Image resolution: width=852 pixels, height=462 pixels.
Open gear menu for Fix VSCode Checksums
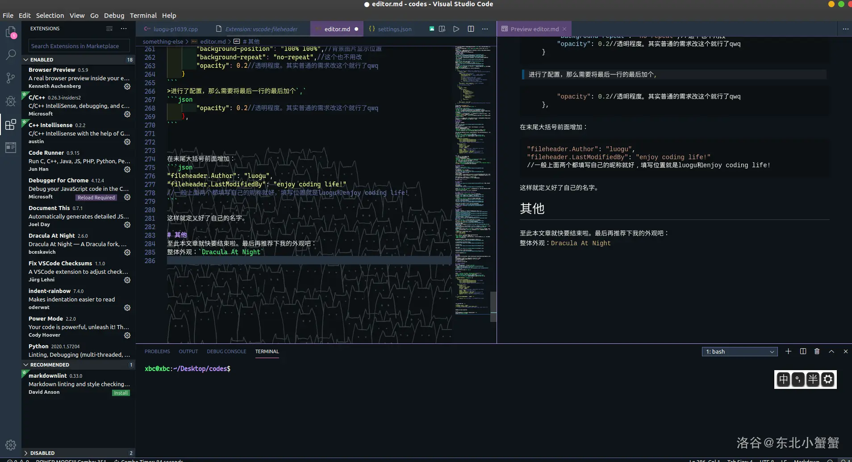click(127, 280)
